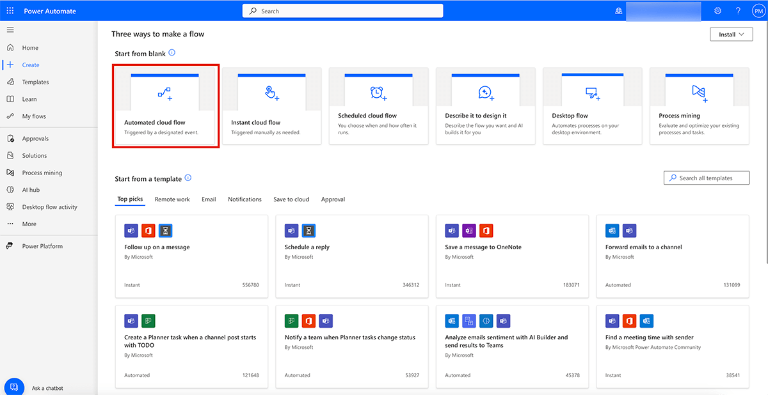
Task: Click info icon beside Start from blank
Action: point(172,53)
